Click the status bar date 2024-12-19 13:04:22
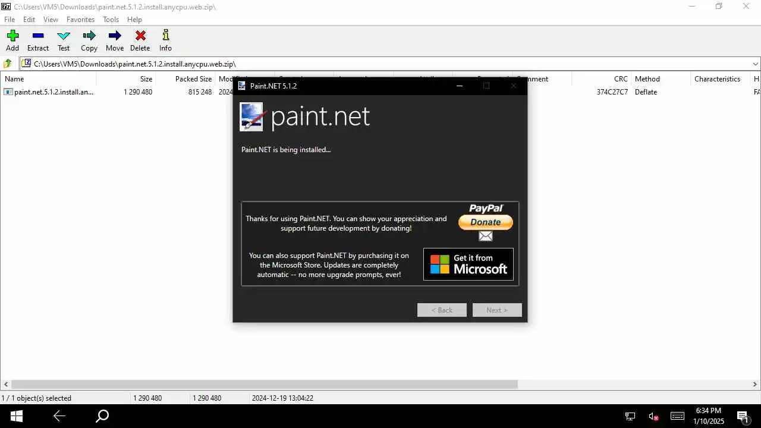The height and width of the screenshot is (428, 761). 282,398
